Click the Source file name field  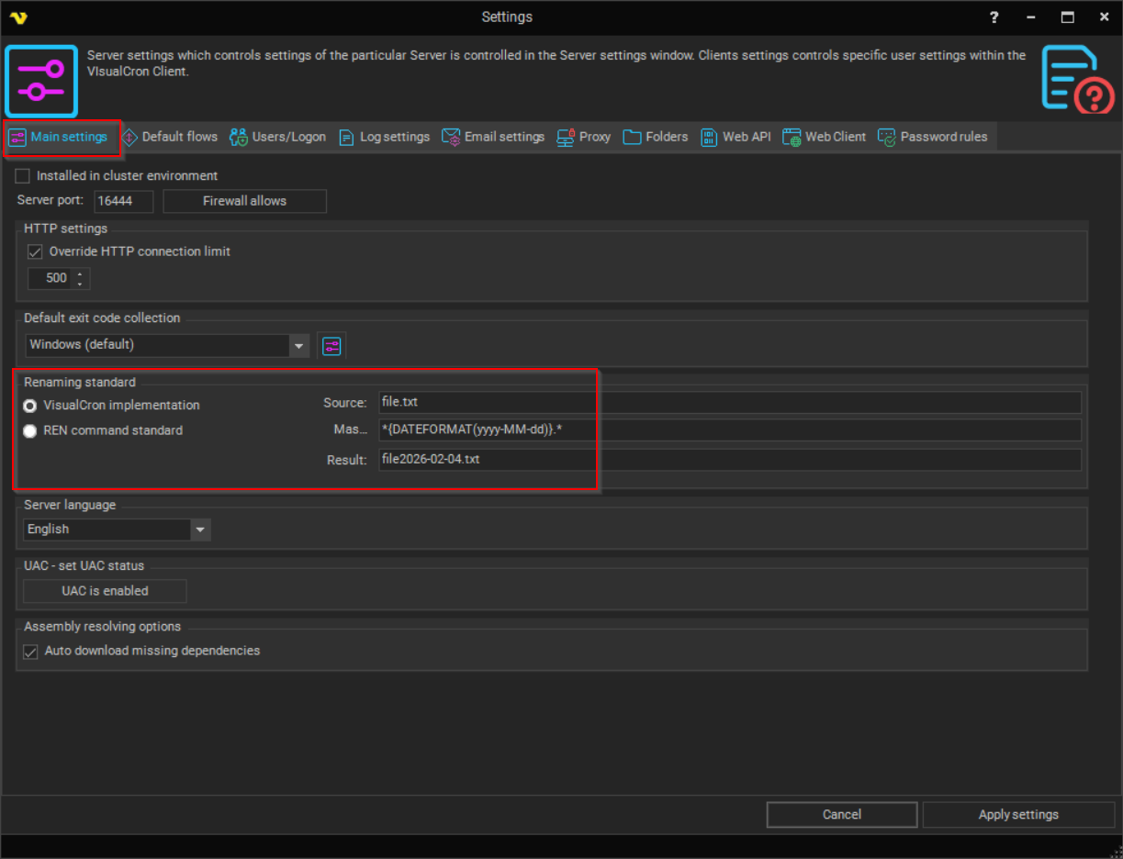(x=730, y=402)
